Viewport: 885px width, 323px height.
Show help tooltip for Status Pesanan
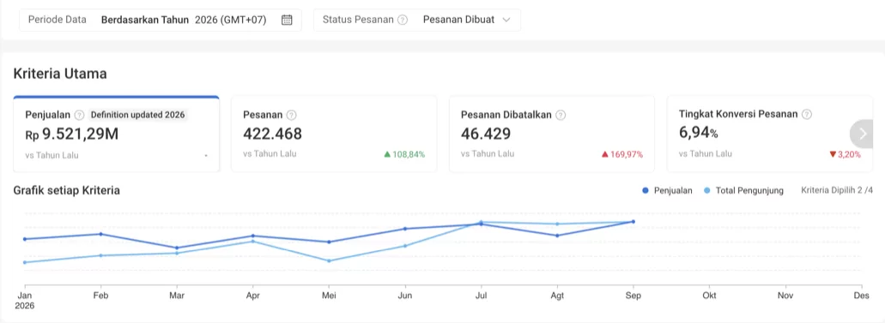click(x=403, y=20)
